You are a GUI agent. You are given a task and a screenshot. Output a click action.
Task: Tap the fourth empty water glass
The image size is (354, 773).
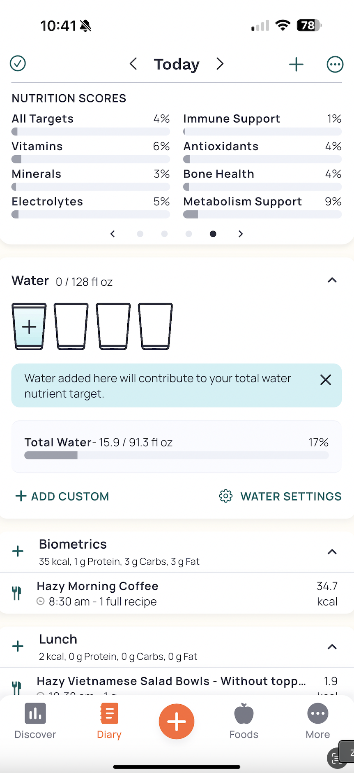point(155,326)
